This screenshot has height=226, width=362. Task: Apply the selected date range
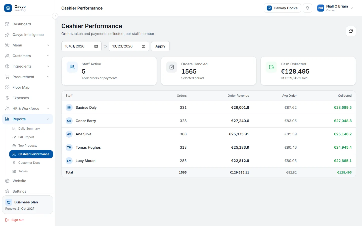[x=160, y=46]
